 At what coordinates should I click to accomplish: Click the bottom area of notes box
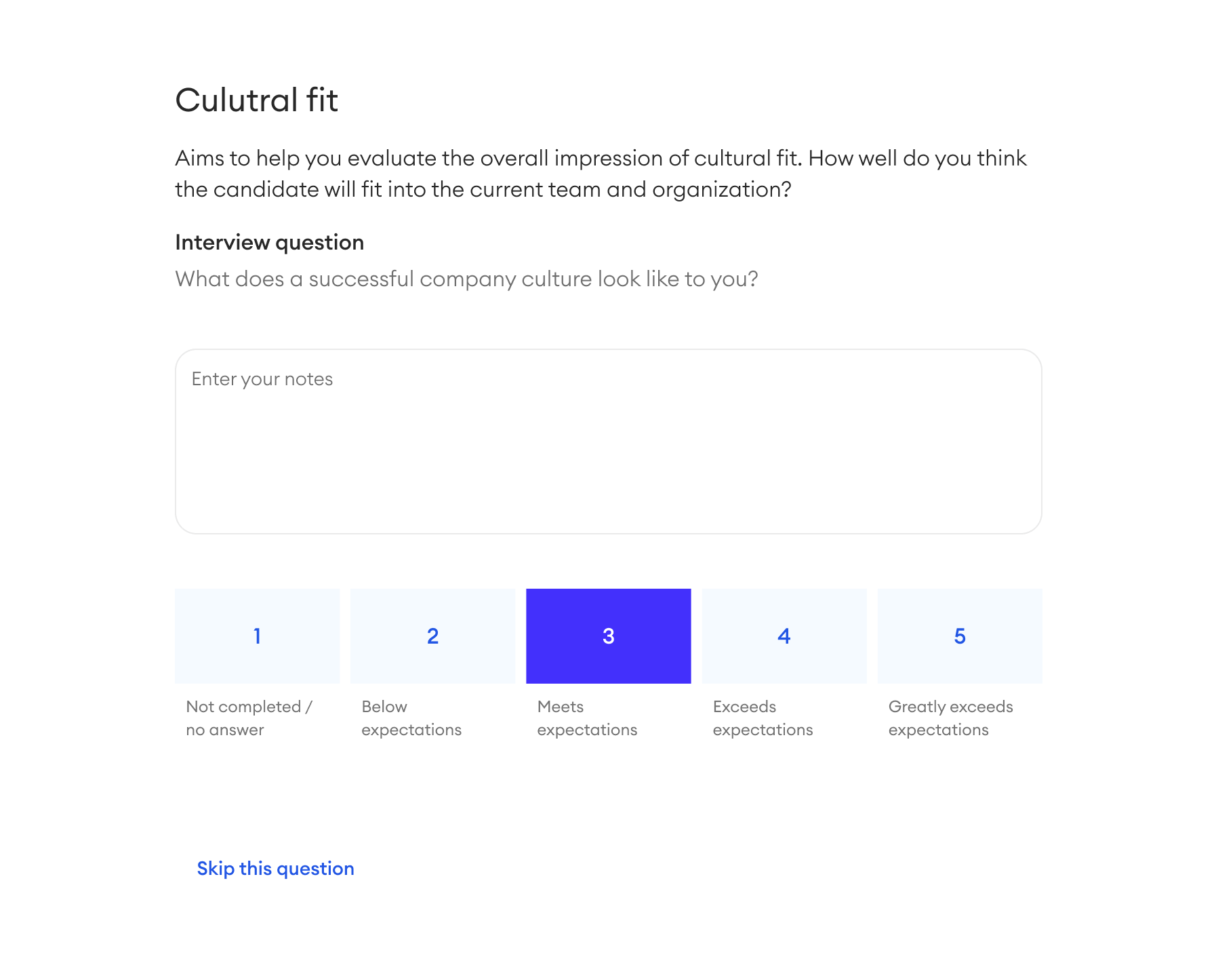pos(608,512)
